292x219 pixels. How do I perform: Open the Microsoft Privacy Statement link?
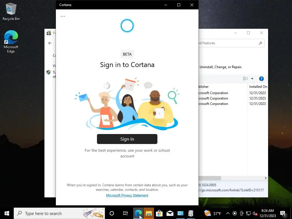point(127,195)
